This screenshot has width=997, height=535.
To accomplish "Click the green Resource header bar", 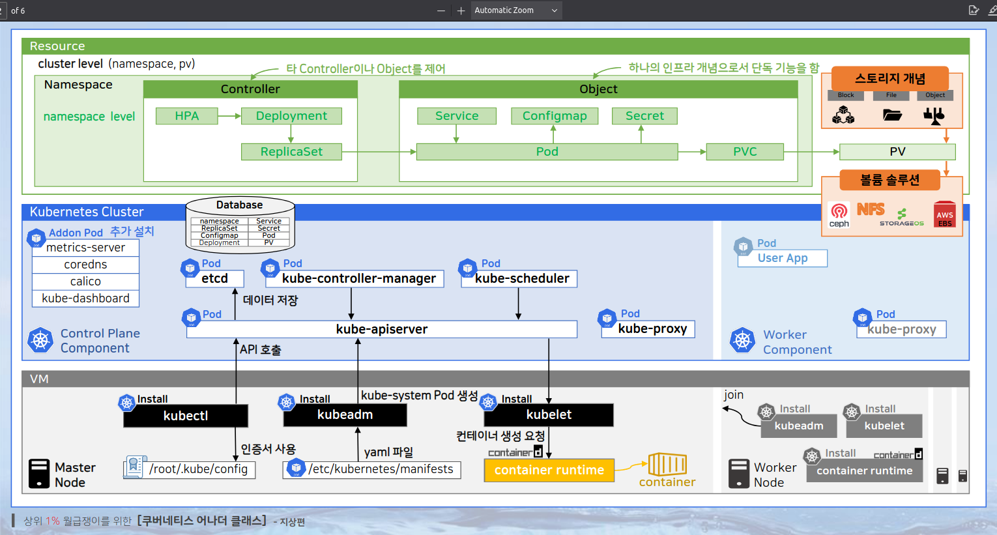I will [495, 46].
